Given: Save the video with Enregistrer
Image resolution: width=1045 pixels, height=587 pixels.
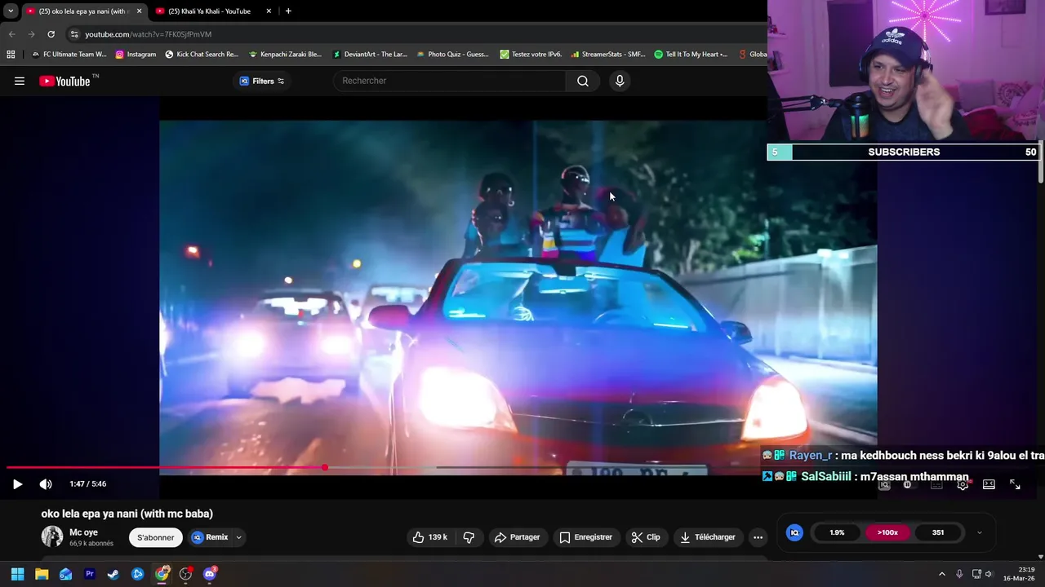Looking at the screenshot, I should click(585, 537).
